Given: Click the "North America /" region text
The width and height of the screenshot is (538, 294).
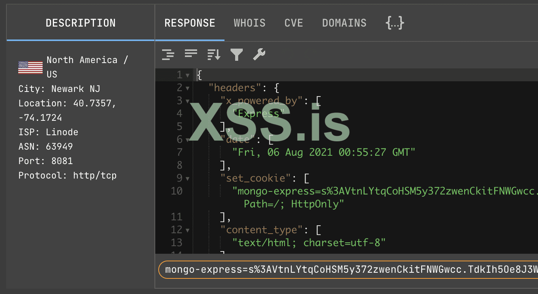Looking at the screenshot, I should tap(87, 60).
